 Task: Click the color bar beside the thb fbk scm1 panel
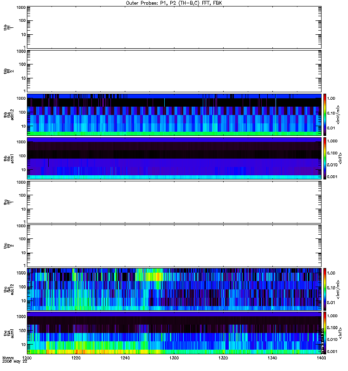click(325, 159)
